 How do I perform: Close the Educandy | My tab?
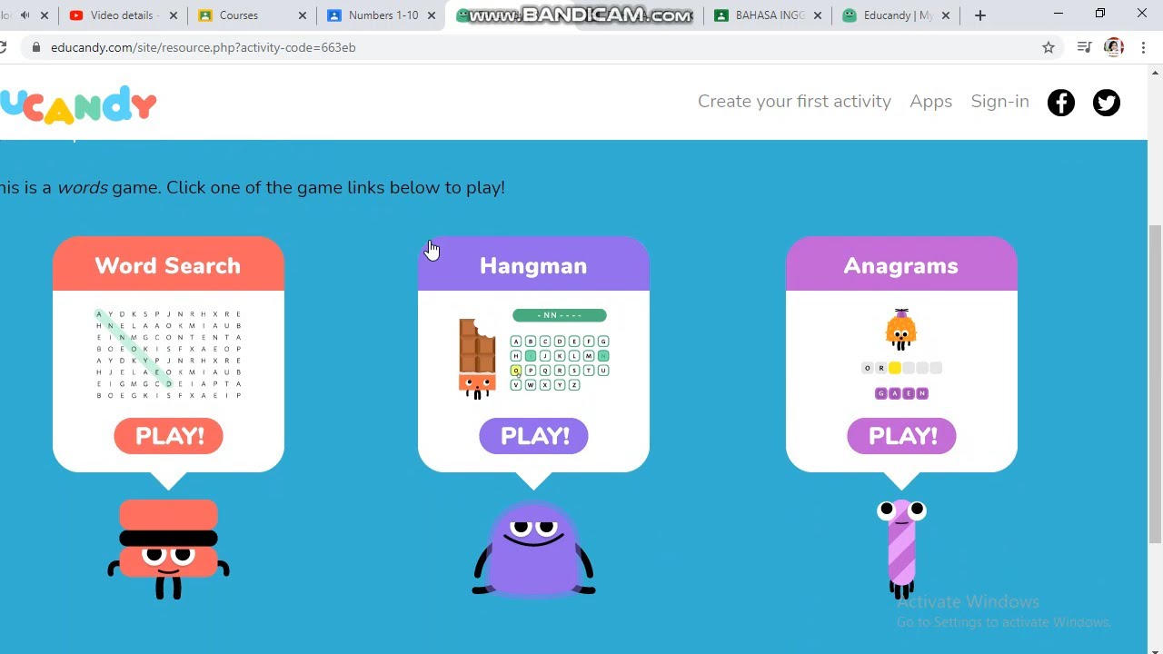click(x=946, y=15)
